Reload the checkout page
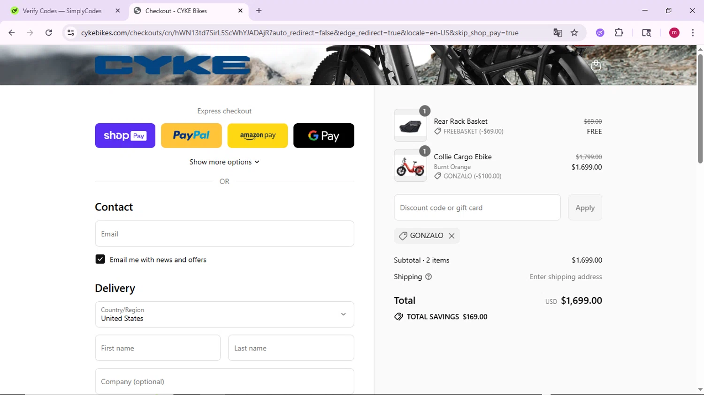The width and height of the screenshot is (704, 395). click(49, 33)
